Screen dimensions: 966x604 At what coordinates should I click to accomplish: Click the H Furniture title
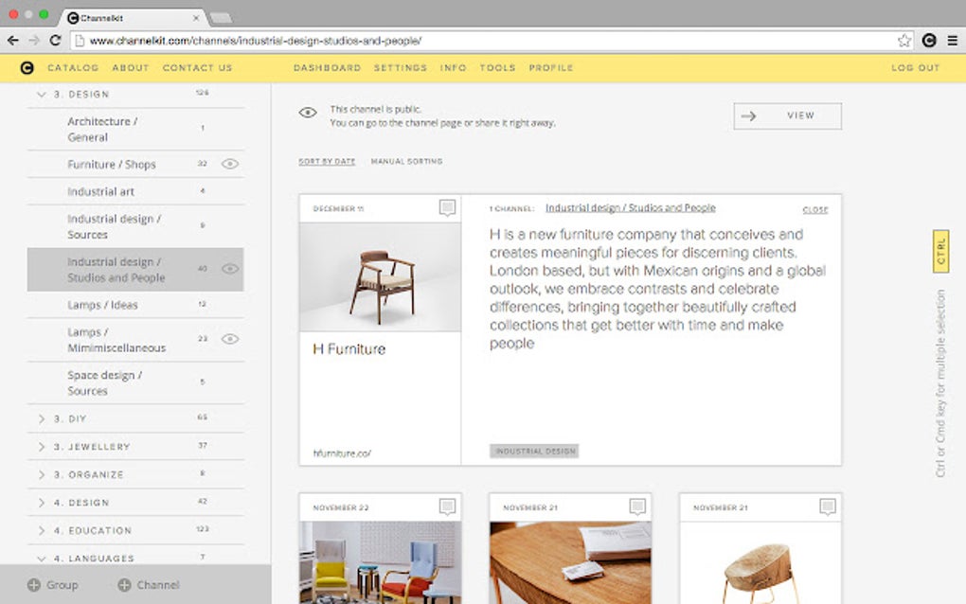[349, 349]
